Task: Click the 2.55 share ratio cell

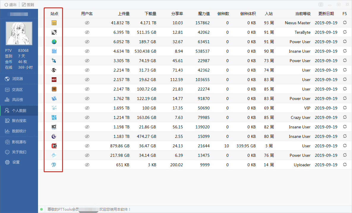Action: (179, 136)
